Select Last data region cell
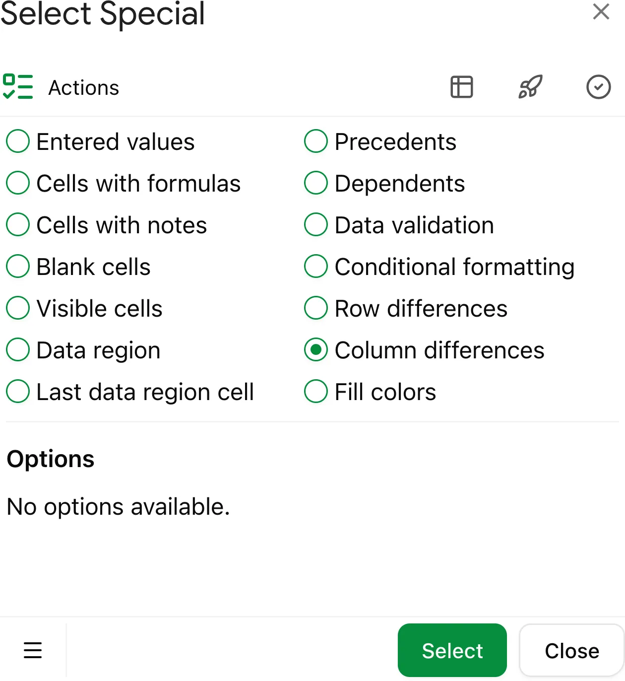 17,391
